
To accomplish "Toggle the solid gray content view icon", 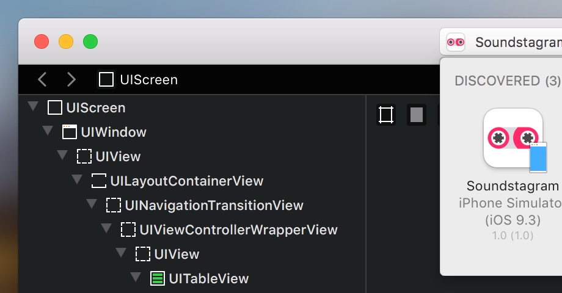I will (417, 115).
